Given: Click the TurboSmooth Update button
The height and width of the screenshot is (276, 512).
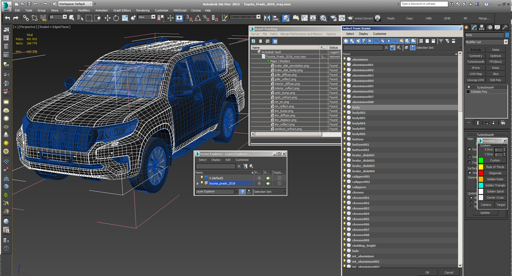Looking at the screenshot, I should click(485, 213).
